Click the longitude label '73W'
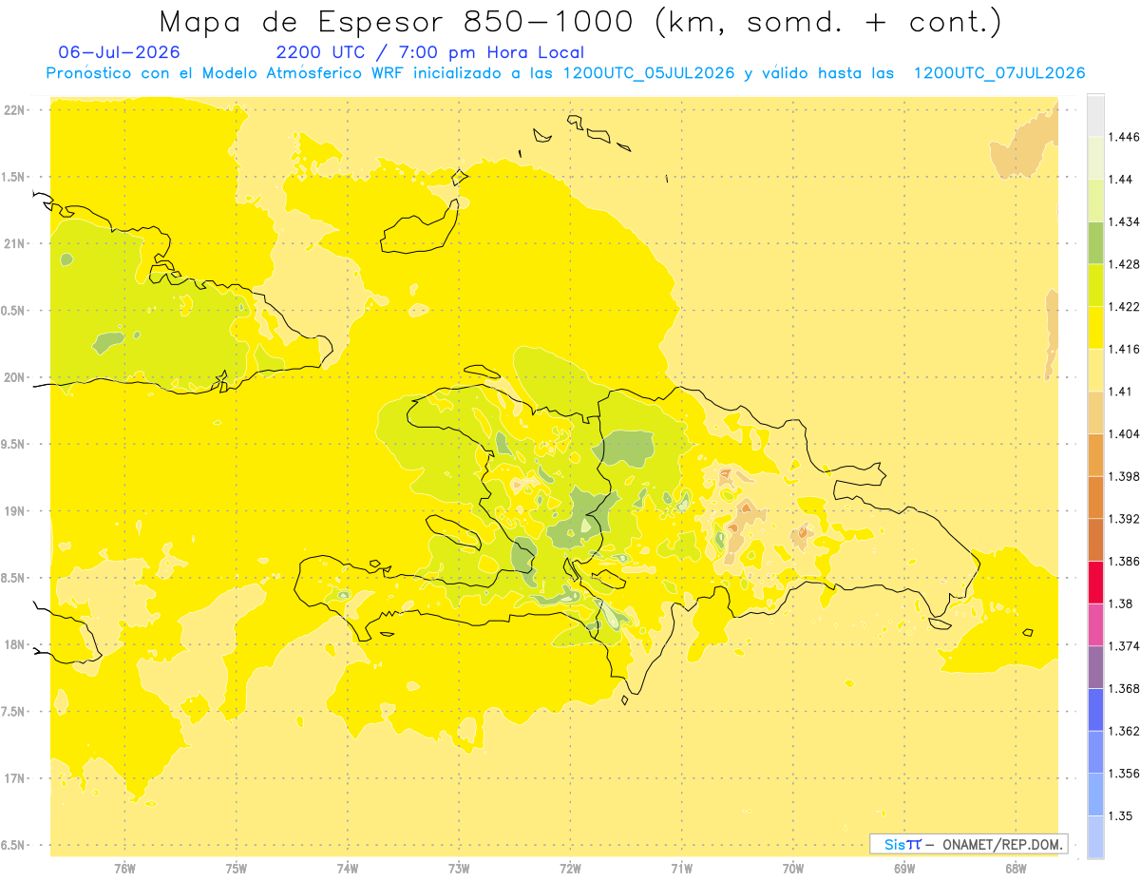Screen dimensions: 1140x881 pos(459,869)
